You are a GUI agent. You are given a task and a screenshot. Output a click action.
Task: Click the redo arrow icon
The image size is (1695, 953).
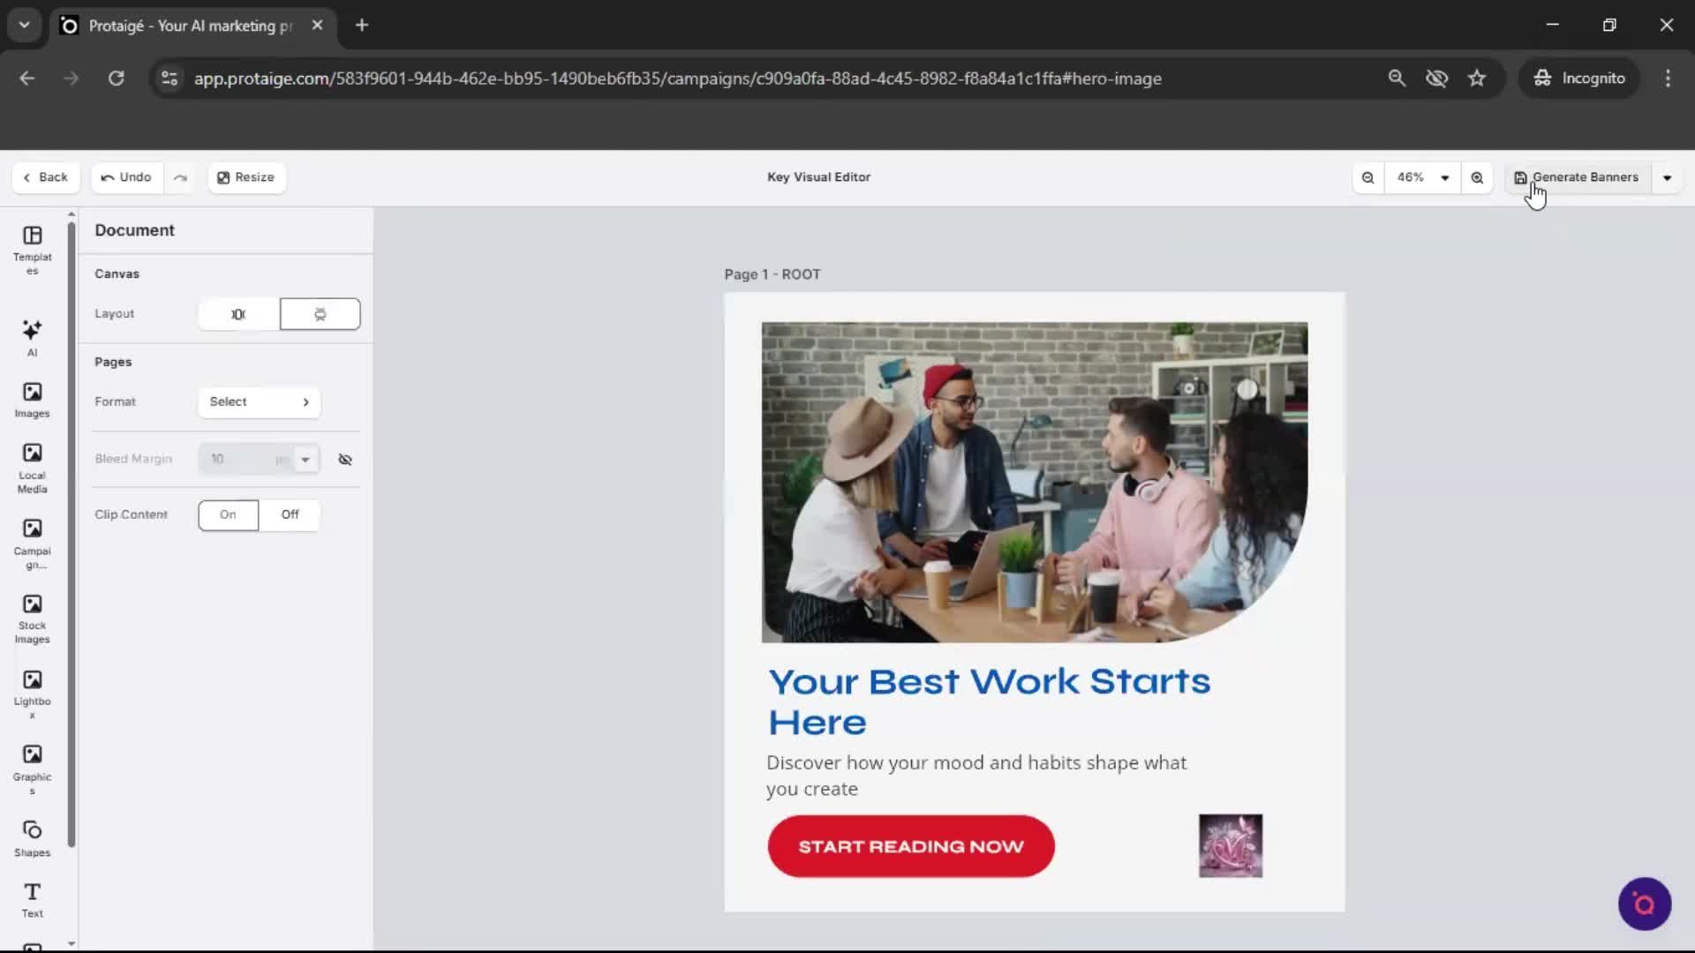pos(180,177)
